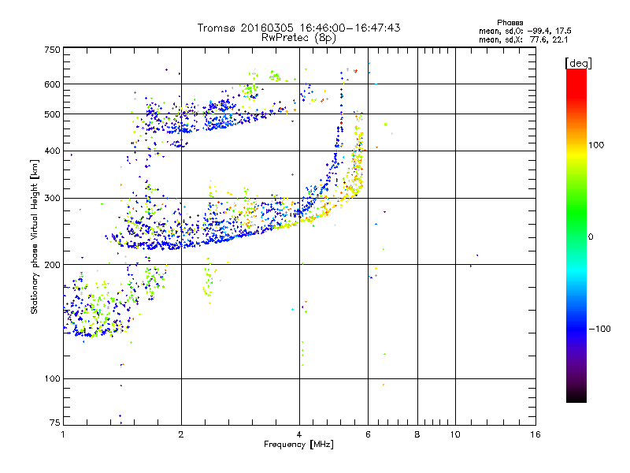Click the y-axis tick label '200'
The height and width of the screenshot is (473, 630).
52,265
